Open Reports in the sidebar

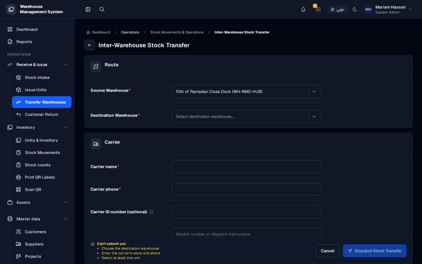pyautogui.click(x=38, y=42)
